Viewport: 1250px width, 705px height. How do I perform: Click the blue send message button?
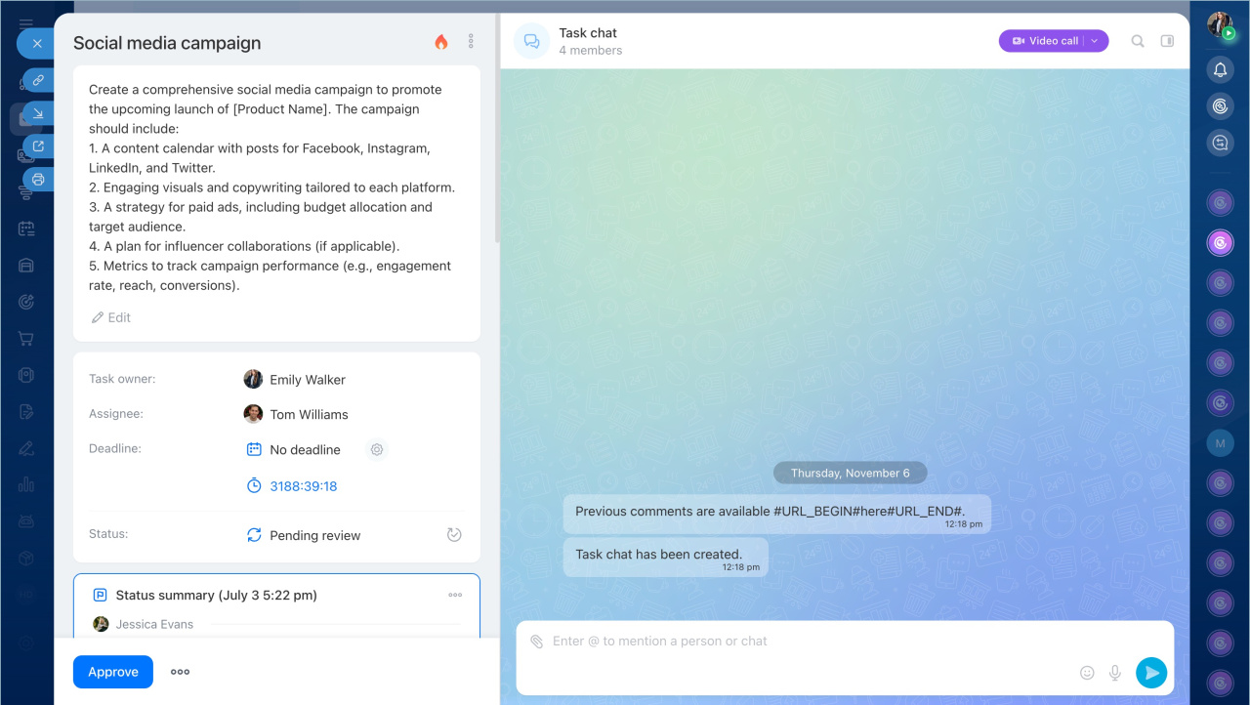click(x=1151, y=672)
